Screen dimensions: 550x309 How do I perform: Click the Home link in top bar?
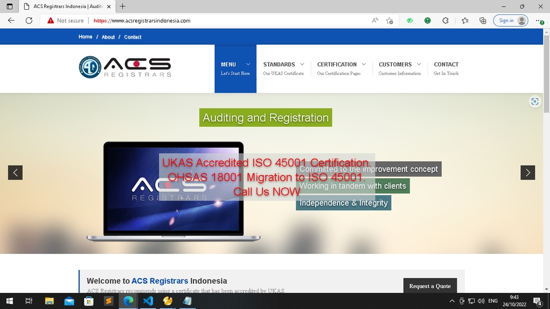point(85,37)
